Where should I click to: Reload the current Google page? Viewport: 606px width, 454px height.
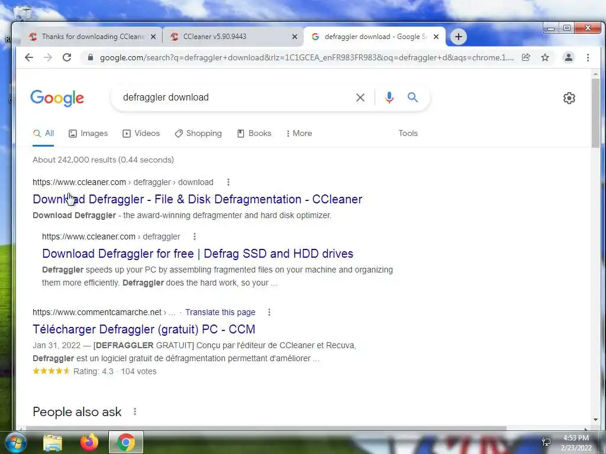[67, 57]
